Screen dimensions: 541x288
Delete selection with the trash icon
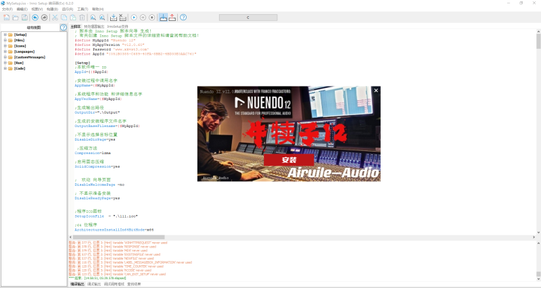(82, 18)
